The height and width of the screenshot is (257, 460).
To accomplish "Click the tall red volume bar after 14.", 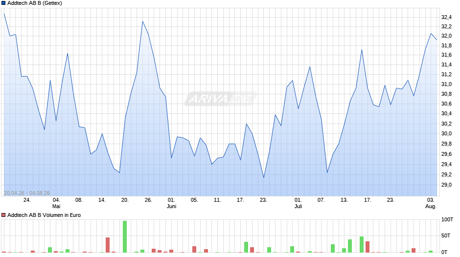I will pyautogui.click(x=108, y=245).
